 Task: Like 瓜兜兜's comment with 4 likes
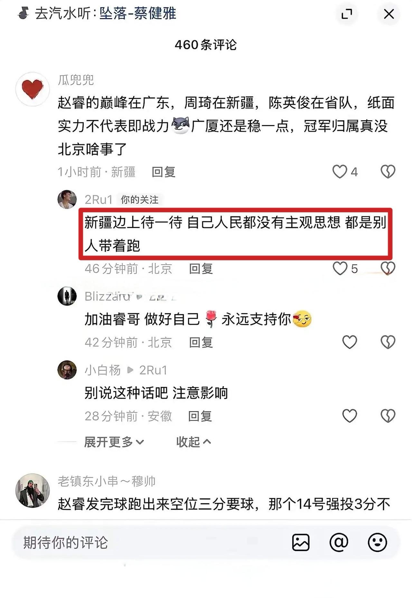pyautogui.click(x=340, y=172)
